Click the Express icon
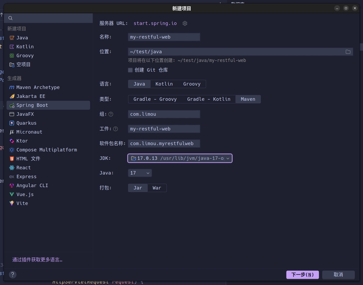363x285 pixels. [12, 177]
